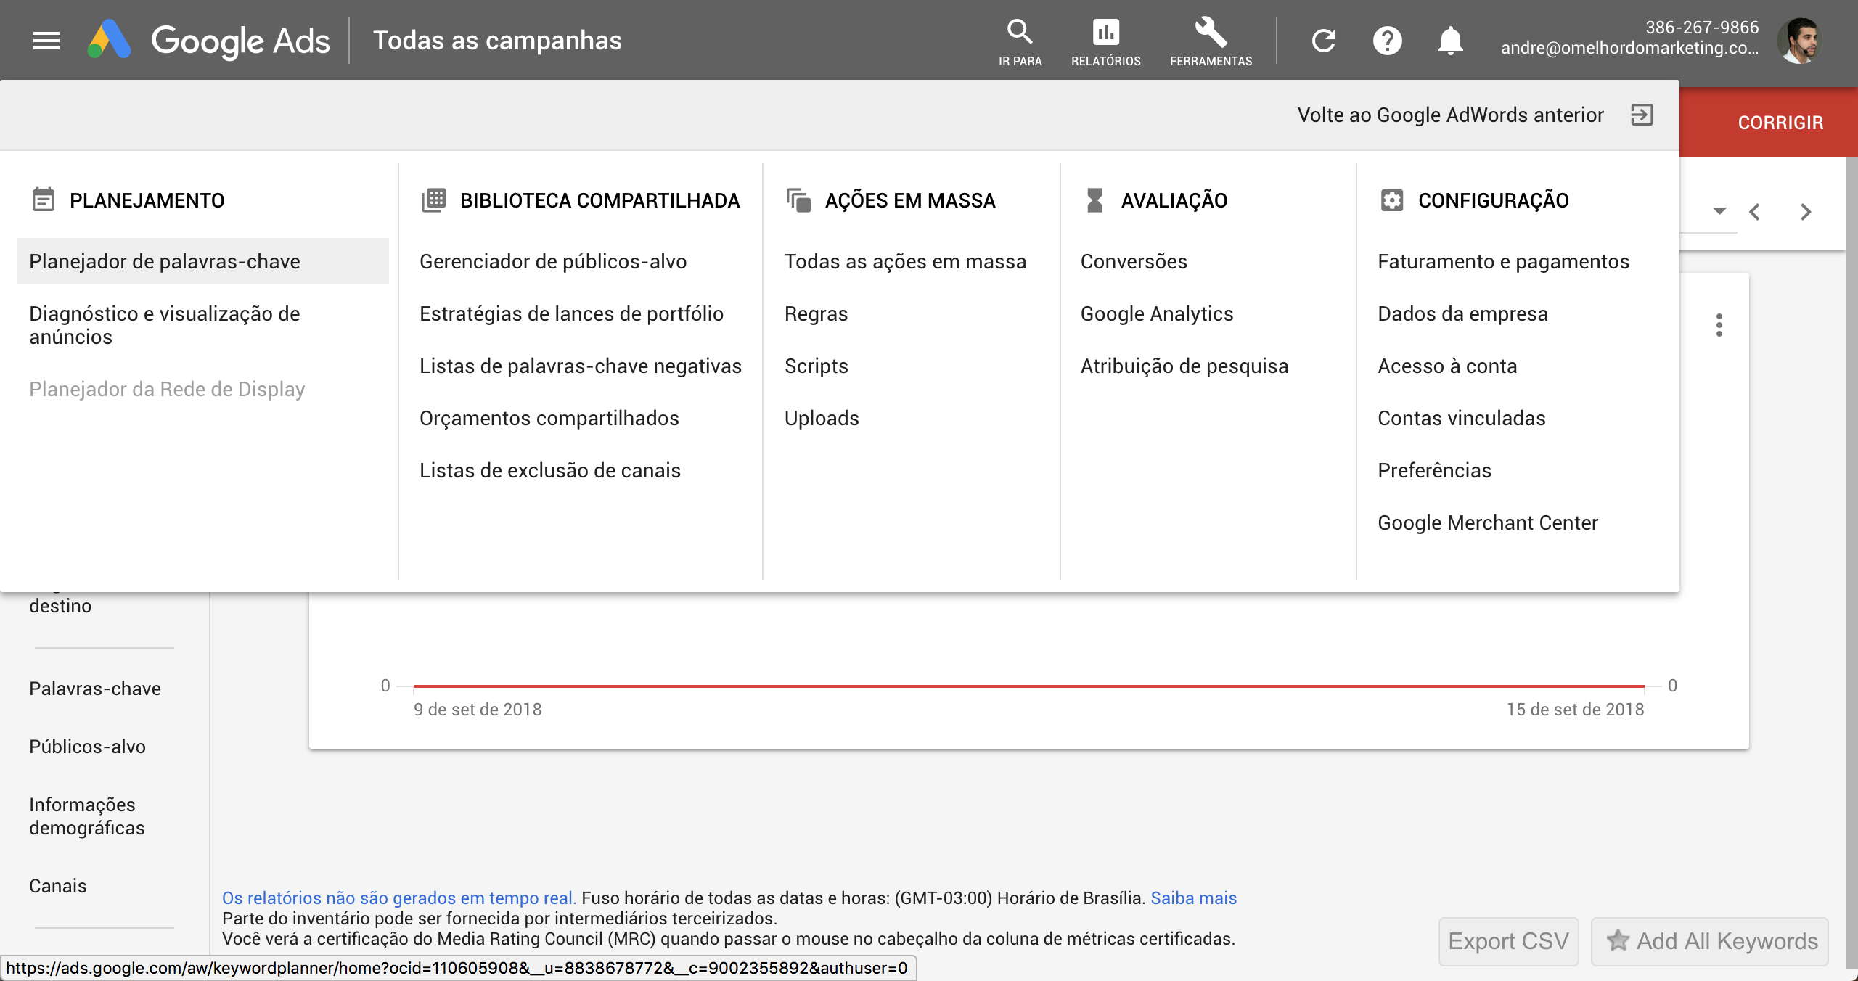
Task: Go to next period chevron
Action: (x=1806, y=212)
